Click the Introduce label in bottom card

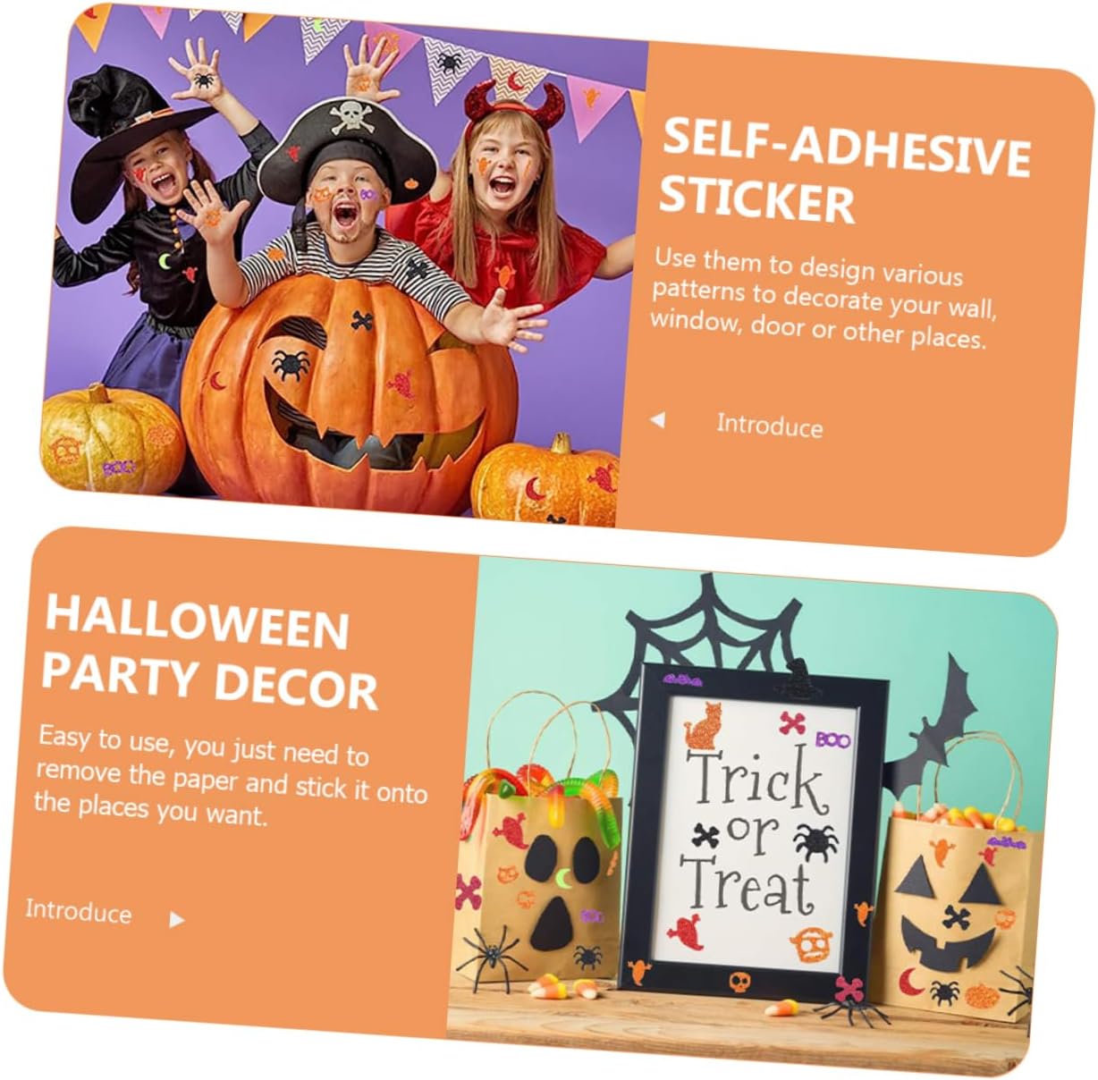[79, 911]
